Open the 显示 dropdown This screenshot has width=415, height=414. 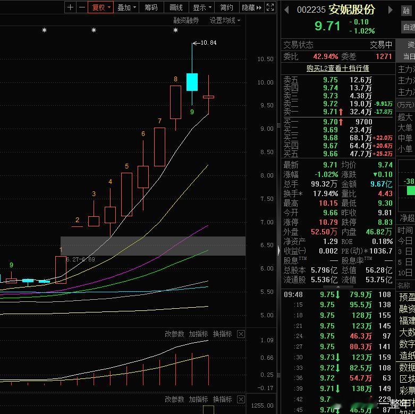[202, 7]
